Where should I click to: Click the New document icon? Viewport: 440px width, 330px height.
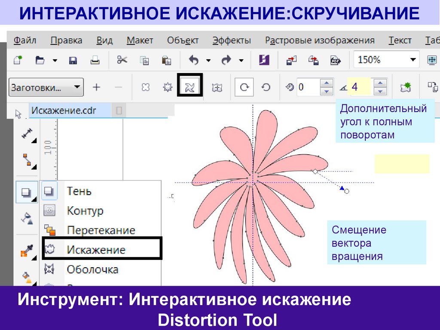(x=18, y=60)
